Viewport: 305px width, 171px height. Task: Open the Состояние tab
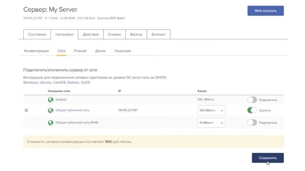click(x=37, y=34)
